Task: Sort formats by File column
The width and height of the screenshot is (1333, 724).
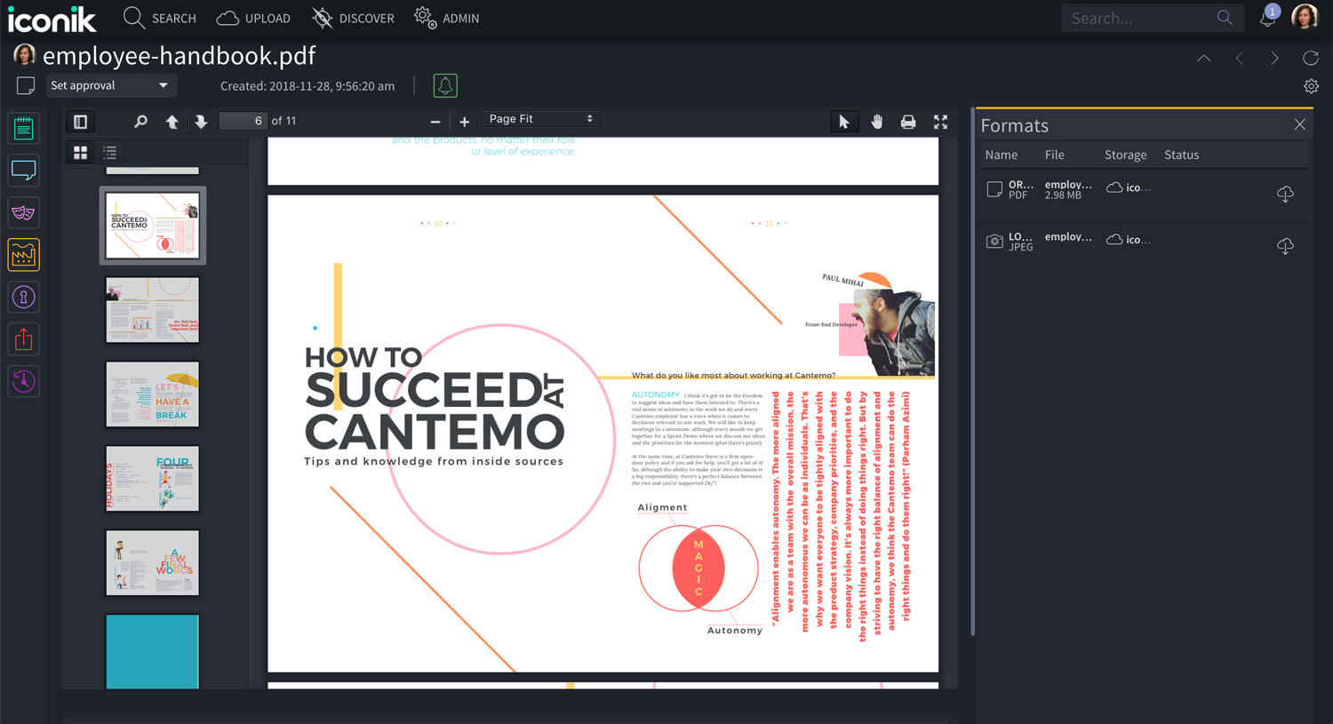Action: (x=1055, y=155)
